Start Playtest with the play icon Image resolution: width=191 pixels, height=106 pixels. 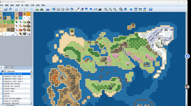point(151,9)
